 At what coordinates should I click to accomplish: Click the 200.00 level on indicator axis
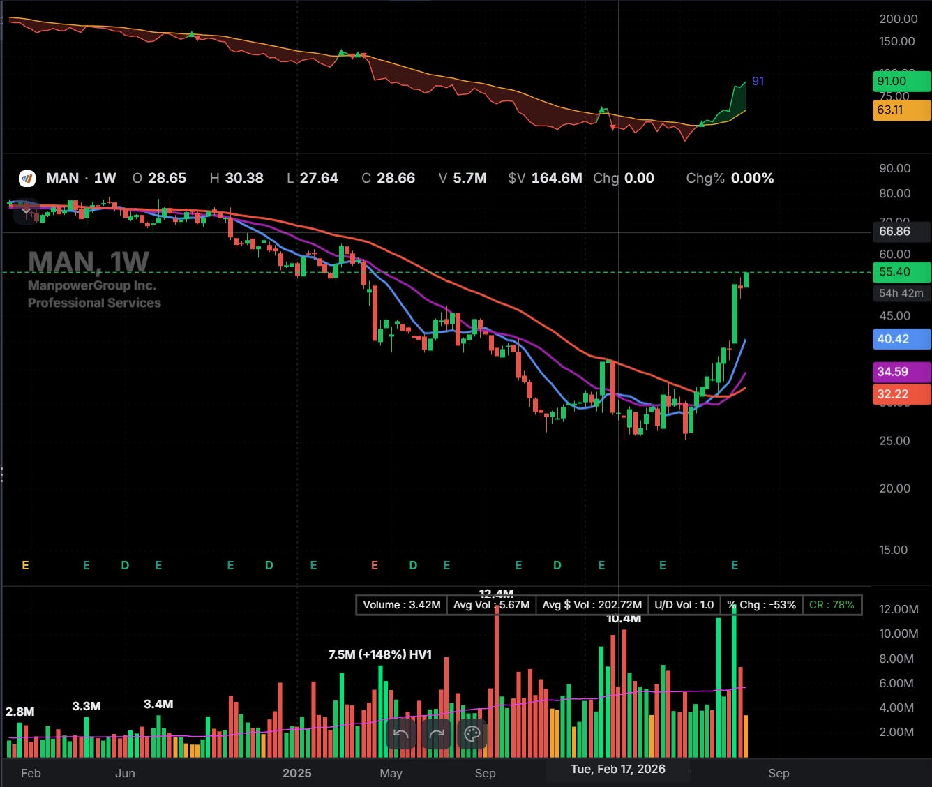click(x=899, y=19)
